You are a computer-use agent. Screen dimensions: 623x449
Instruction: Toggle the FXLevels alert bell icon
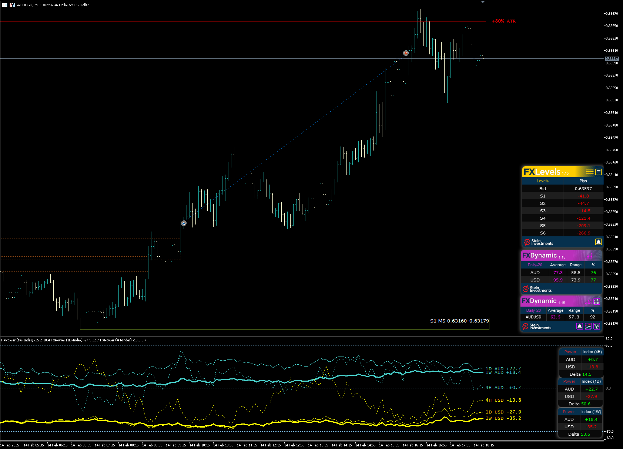pyautogui.click(x=598, y=242)
